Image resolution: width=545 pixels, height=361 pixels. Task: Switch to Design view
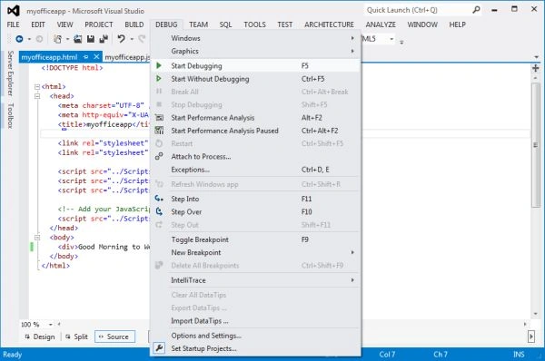click(40, 337)
